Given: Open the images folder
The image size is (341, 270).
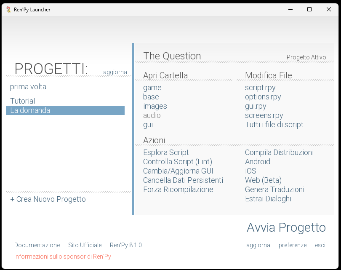Looking at the screenshot, I should (155, 106).
